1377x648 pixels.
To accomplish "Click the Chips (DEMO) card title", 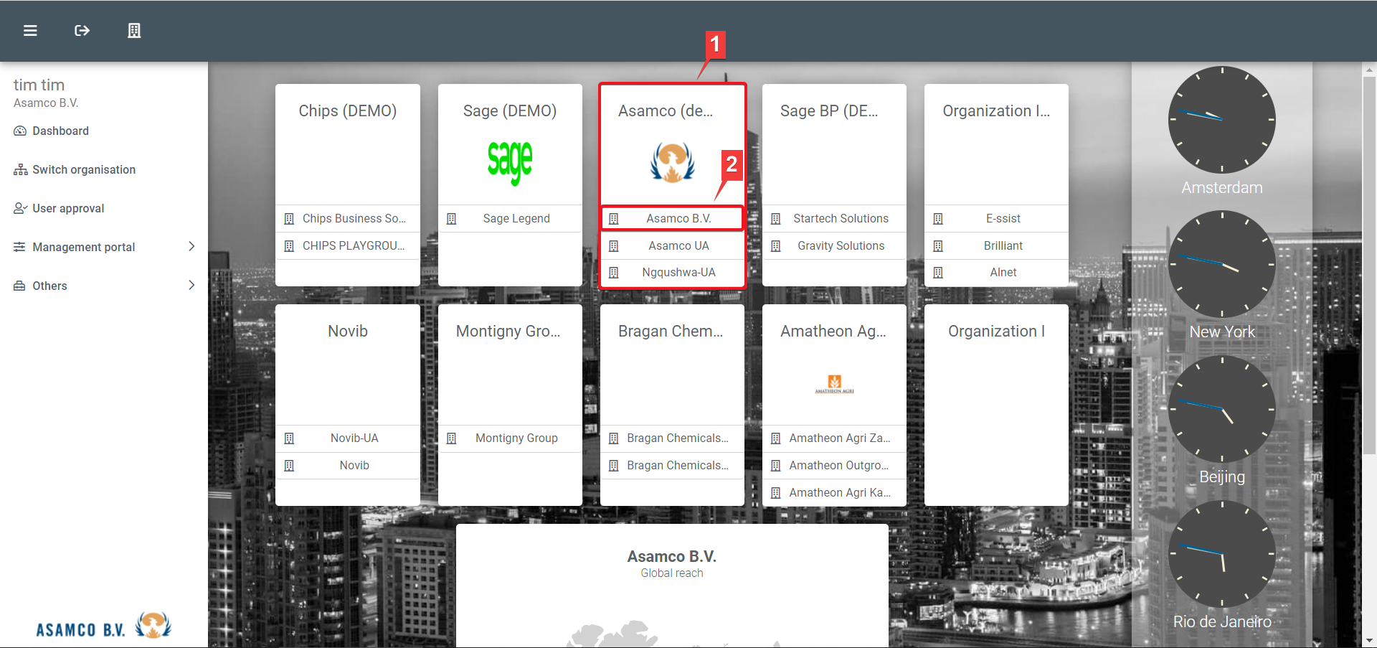I will [x=348, y=111].
